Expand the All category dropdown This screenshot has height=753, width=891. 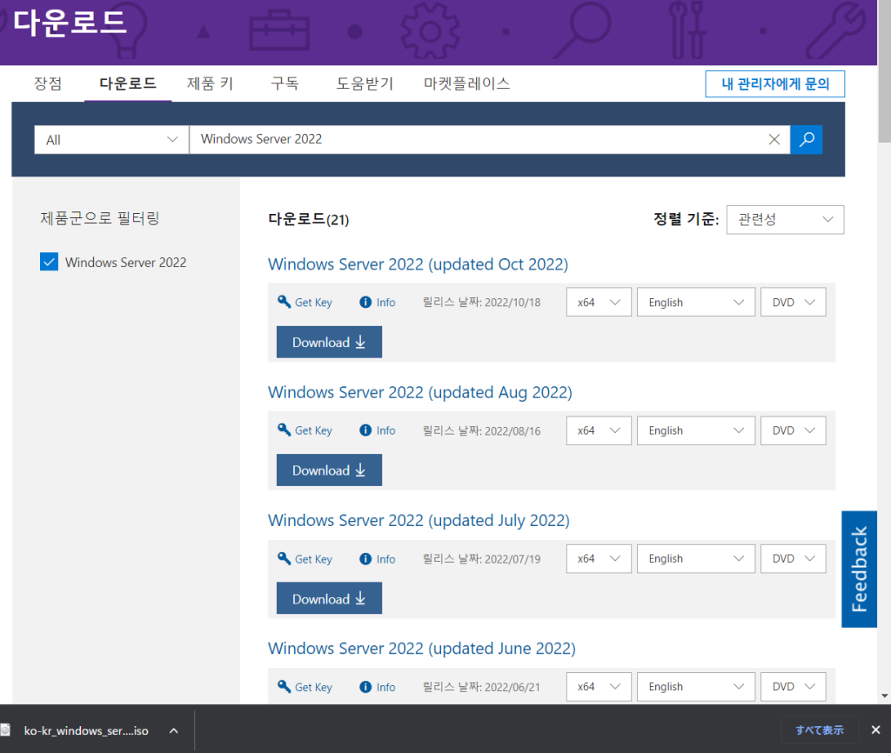(x=111, y=139)
